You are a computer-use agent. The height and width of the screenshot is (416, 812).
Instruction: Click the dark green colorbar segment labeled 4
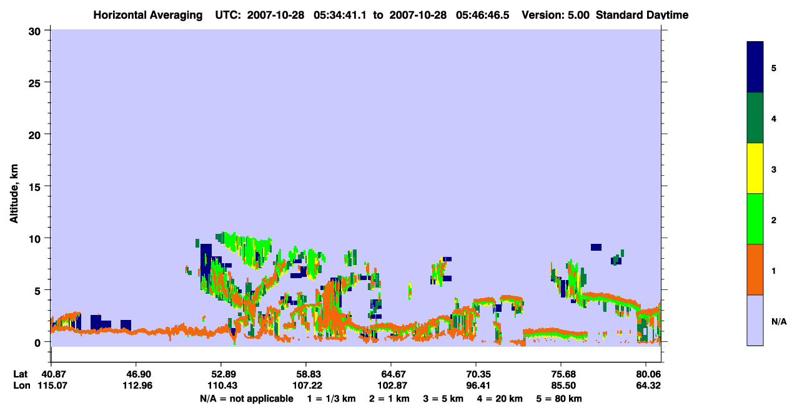coord(755,118)
